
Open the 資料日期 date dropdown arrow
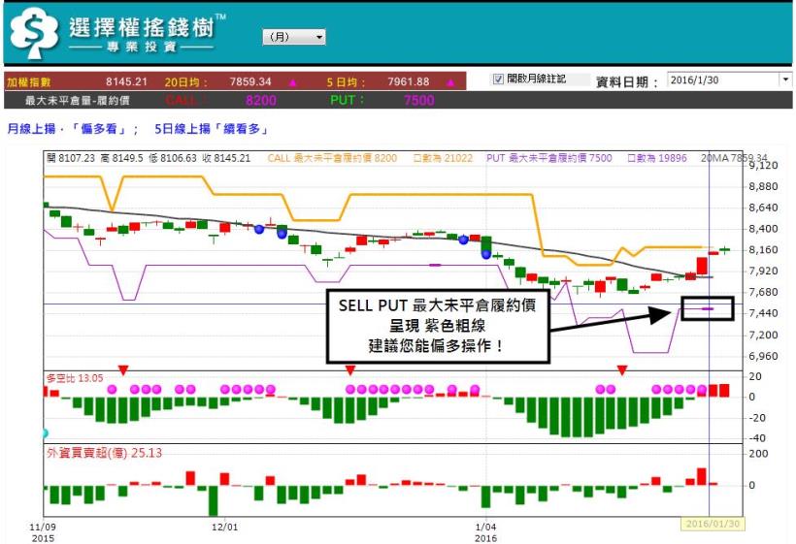[x=786, y=80]
